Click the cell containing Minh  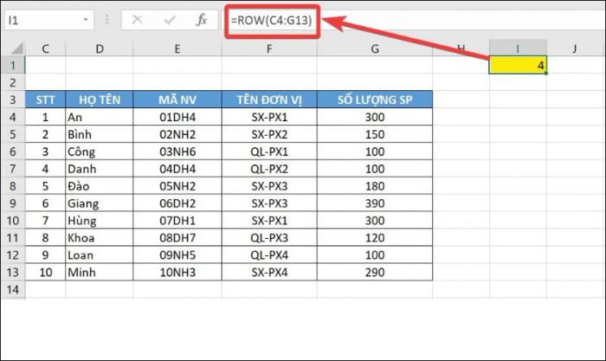tap(100, 272)
